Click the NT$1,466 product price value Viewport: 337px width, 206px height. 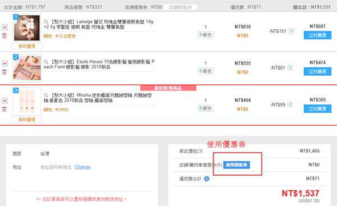coord(309,151)
